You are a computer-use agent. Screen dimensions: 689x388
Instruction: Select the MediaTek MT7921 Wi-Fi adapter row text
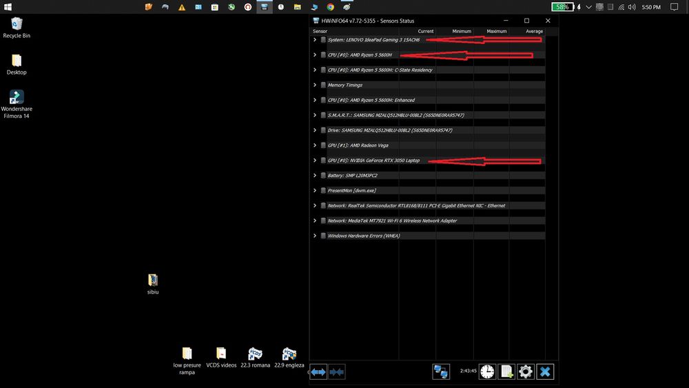tap(393, 221)
